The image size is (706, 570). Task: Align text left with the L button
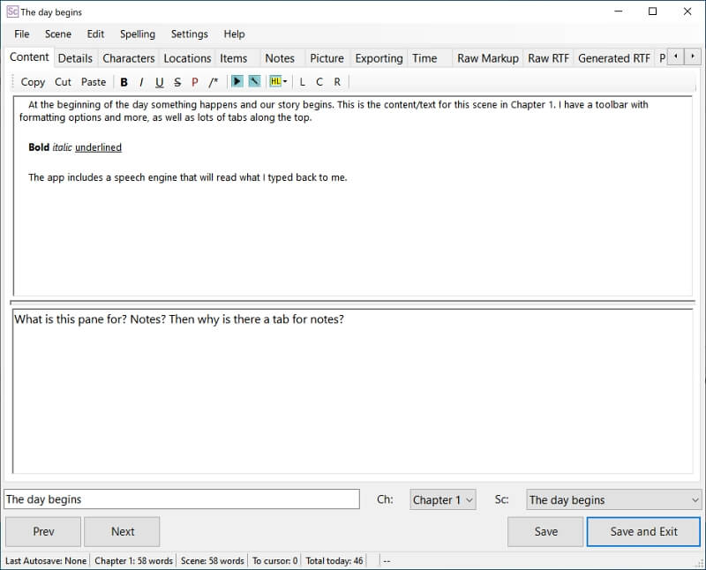click(303, 82)
